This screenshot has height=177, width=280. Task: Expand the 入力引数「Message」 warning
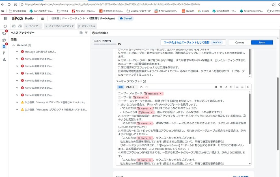17,110
